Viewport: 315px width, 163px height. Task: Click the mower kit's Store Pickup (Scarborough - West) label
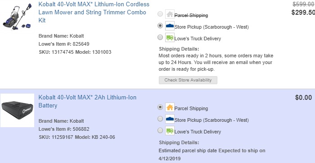pyautogui.click(x=211, y=27)
